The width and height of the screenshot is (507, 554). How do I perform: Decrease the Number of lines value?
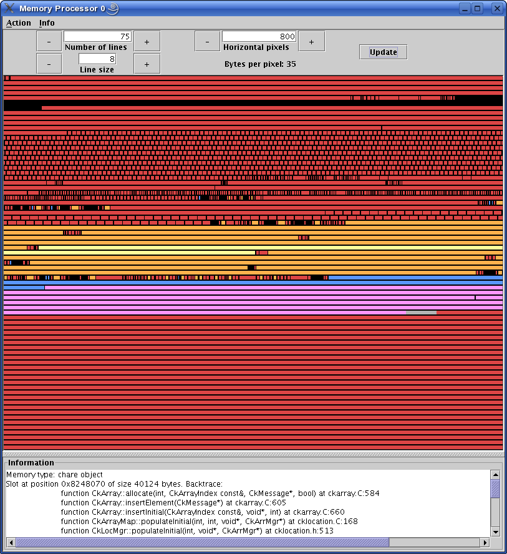click(49, 41)
